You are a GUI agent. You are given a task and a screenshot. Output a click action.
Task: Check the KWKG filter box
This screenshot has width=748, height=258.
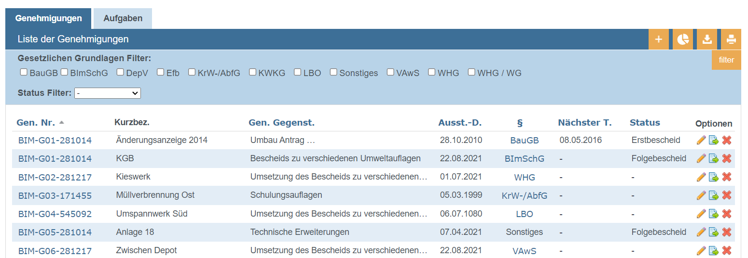(252, 72)
